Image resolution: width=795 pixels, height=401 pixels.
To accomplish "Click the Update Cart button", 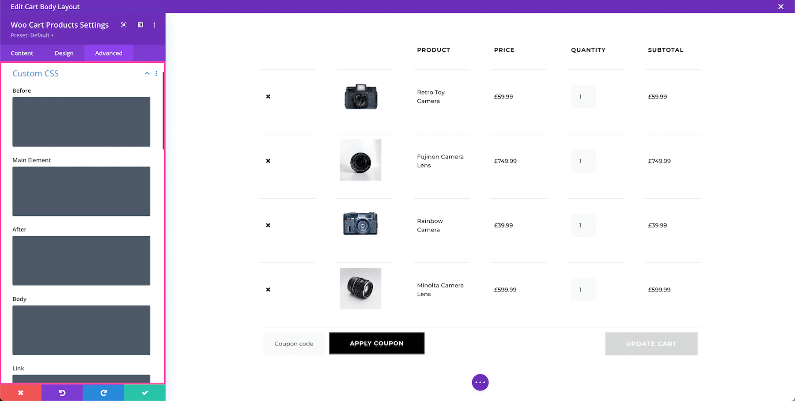I will [651, 344].
